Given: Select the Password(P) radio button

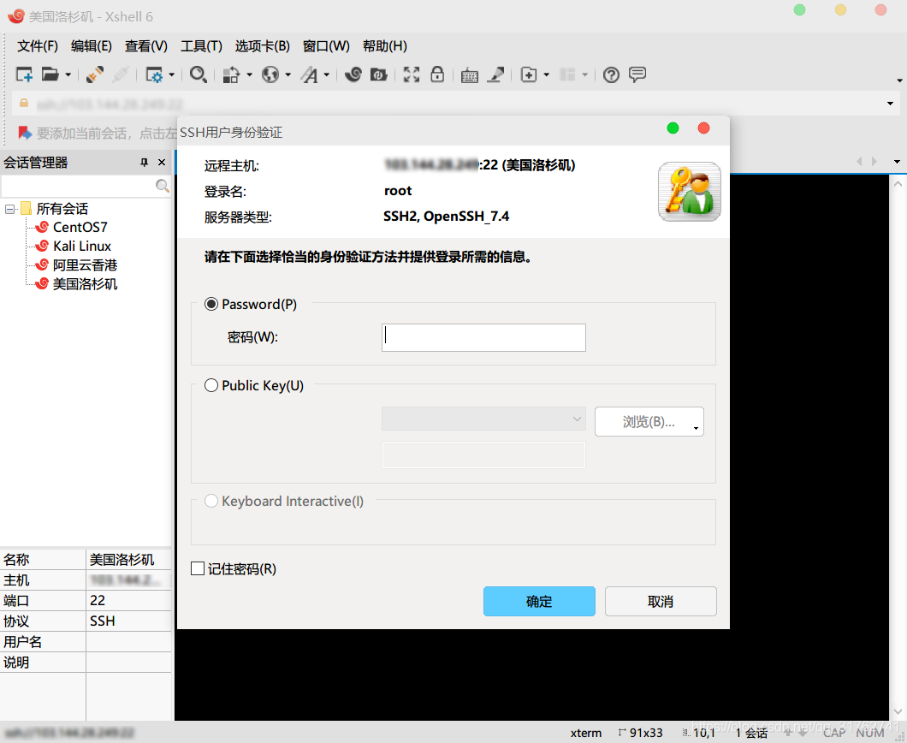Looking at the screenshot, I should [x=211, y=304].
